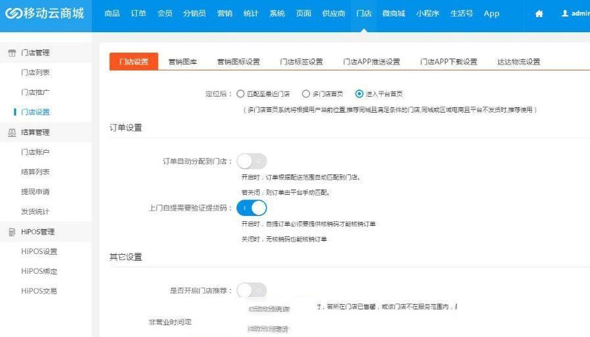Screen dimensions: 590x337
Task: Open the 达达物流设置 tab
Action: [x=518, y=62]
